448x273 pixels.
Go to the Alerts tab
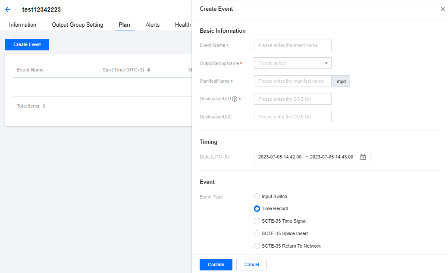pyautogui.click(x=152, y=25)
